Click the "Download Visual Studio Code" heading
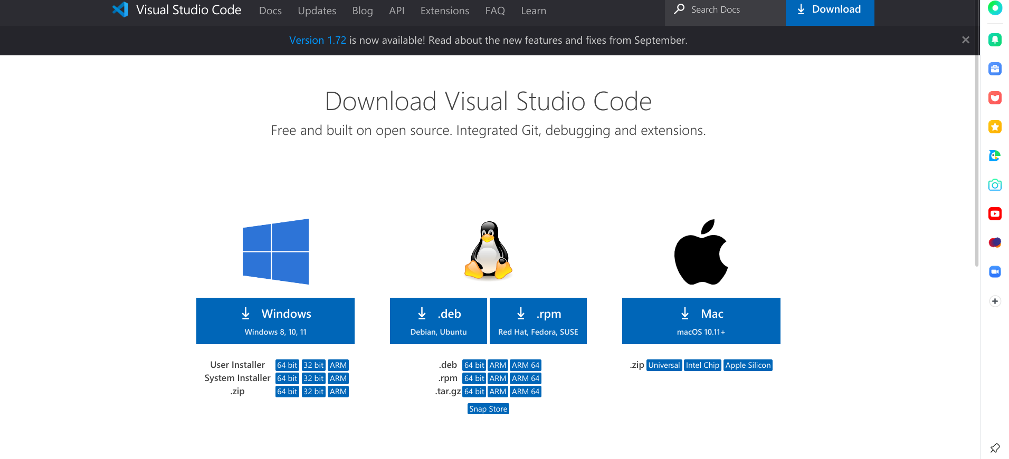 pyautogui.click(x=488, y=101)
